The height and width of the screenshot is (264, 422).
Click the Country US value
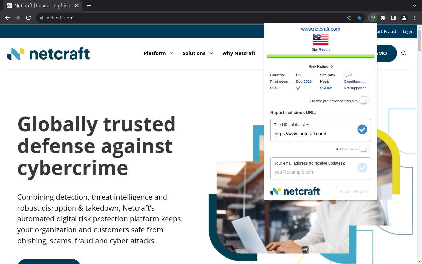click(298, 75)
